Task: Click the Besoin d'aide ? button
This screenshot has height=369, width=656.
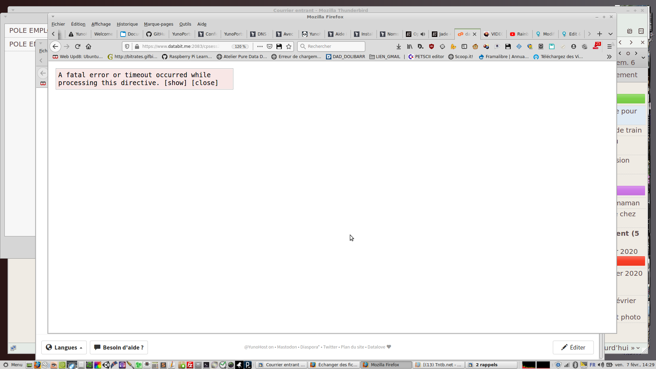Action: 119,347
